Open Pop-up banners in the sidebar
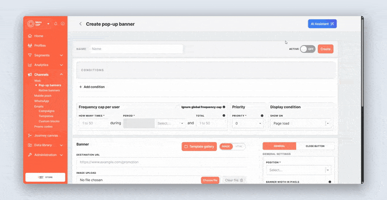 pos(50,85)
